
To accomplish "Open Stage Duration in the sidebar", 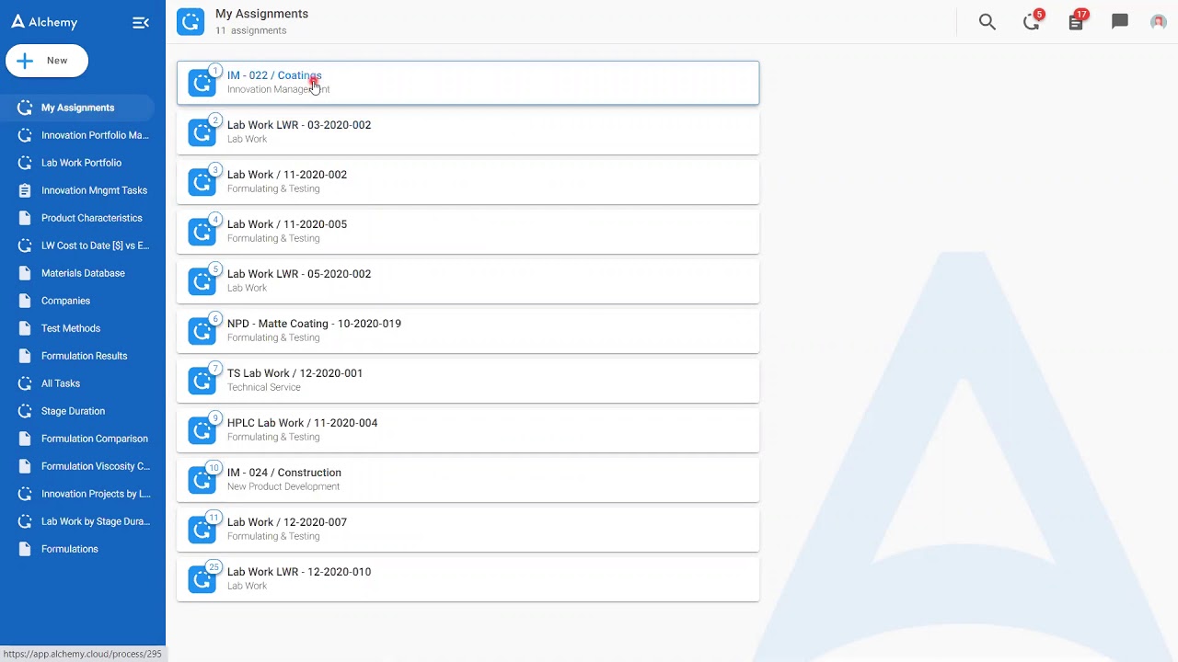I will (x=83, y=411).
